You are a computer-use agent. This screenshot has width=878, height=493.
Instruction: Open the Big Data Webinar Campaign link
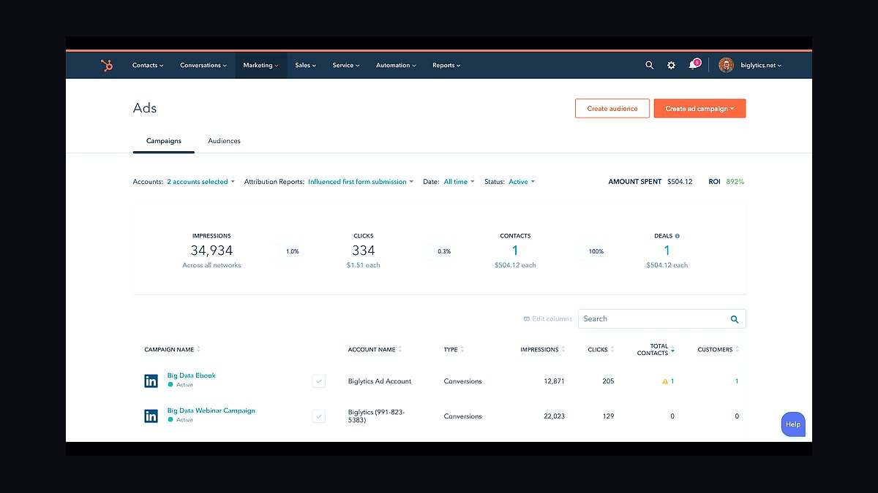211,410
